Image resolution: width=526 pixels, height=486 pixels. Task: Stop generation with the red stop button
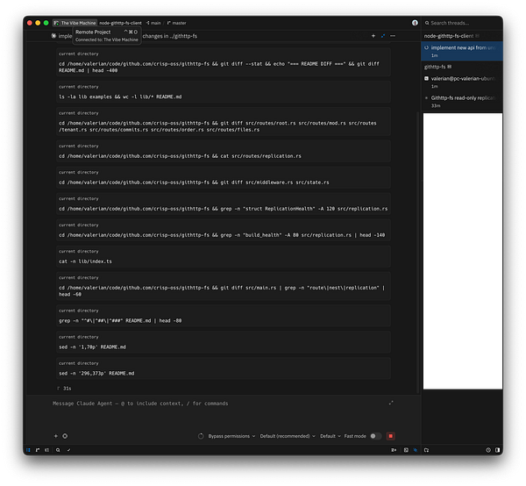(x=390, y=436)
